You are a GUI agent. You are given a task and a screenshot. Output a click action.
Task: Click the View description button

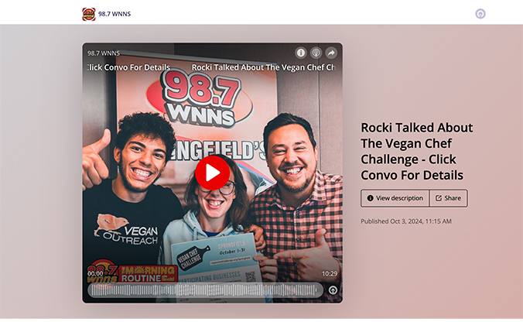pos(395,198)
